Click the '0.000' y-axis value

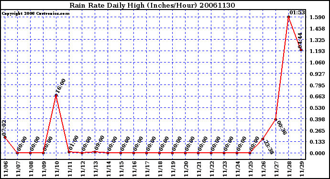(x=318, y=153)
